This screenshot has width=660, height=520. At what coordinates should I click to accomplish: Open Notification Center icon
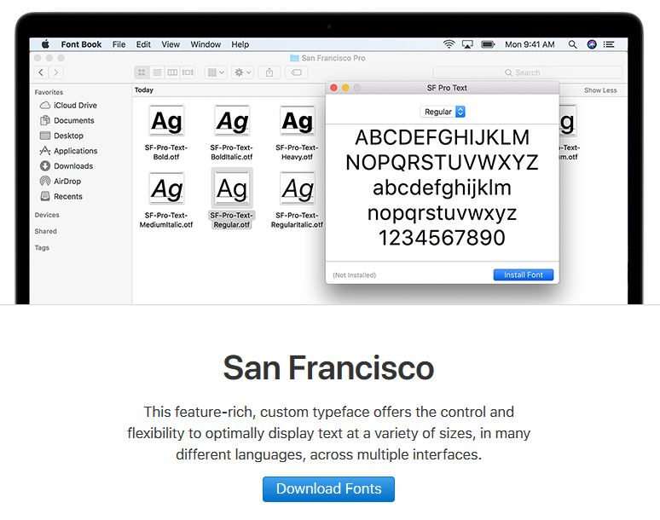[609, 44]
